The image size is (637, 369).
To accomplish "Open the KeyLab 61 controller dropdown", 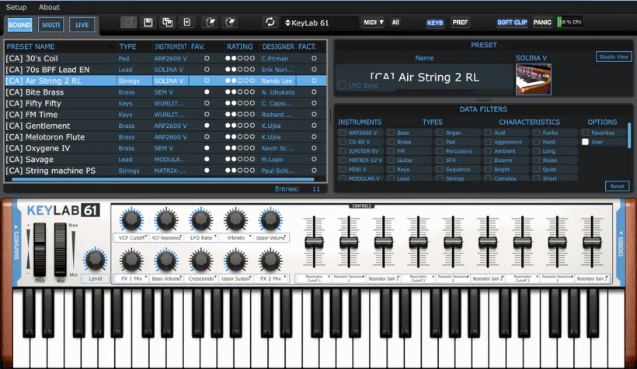I will (320, 22).
